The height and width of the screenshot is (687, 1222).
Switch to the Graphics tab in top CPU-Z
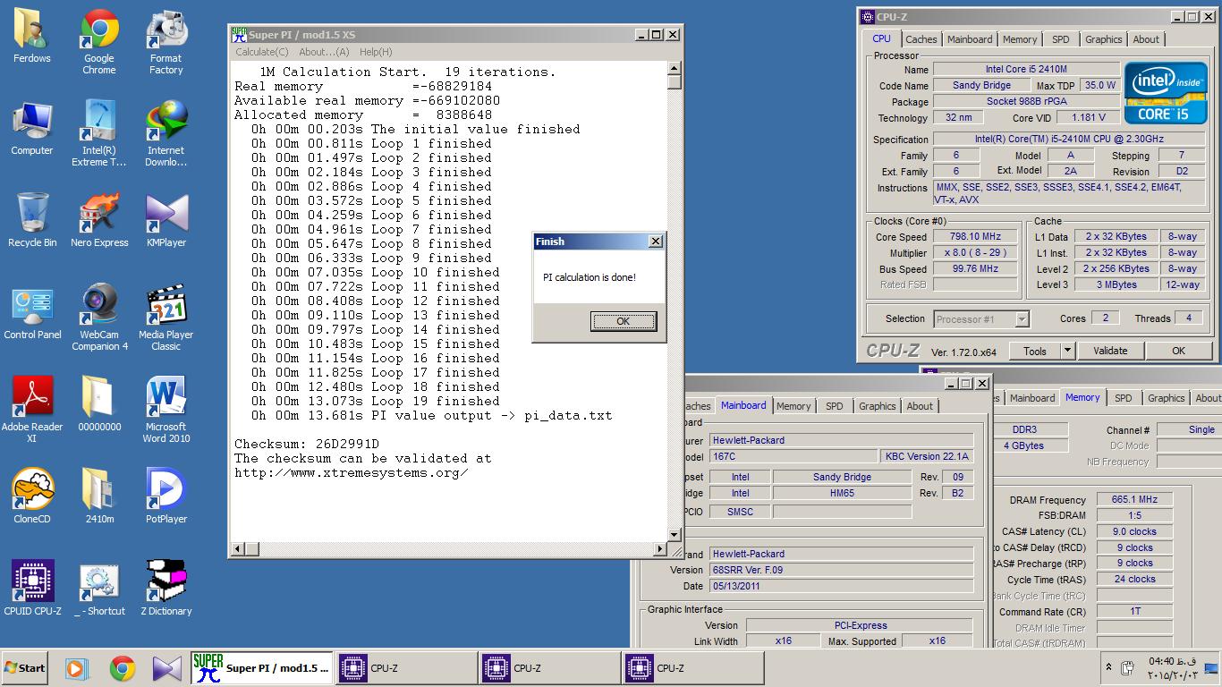(x=1103, y=39)
